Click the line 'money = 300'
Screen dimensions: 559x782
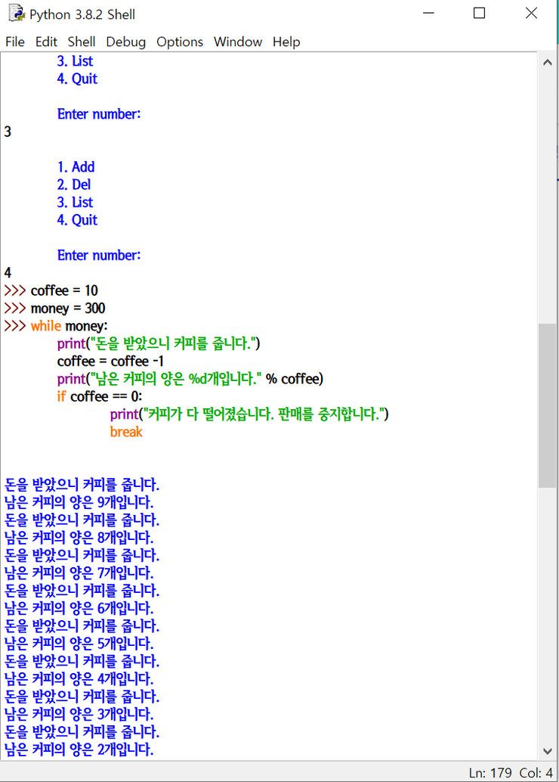(x=68, y=309)
